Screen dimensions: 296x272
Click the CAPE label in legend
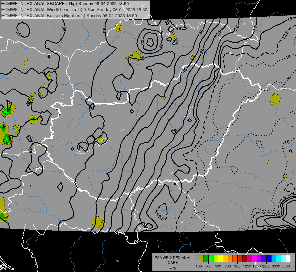pos(173,263)
